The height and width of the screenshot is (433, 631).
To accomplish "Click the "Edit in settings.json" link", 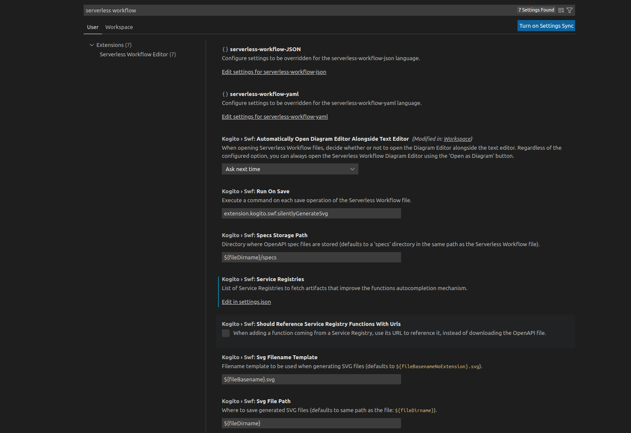I will (246, 302).
